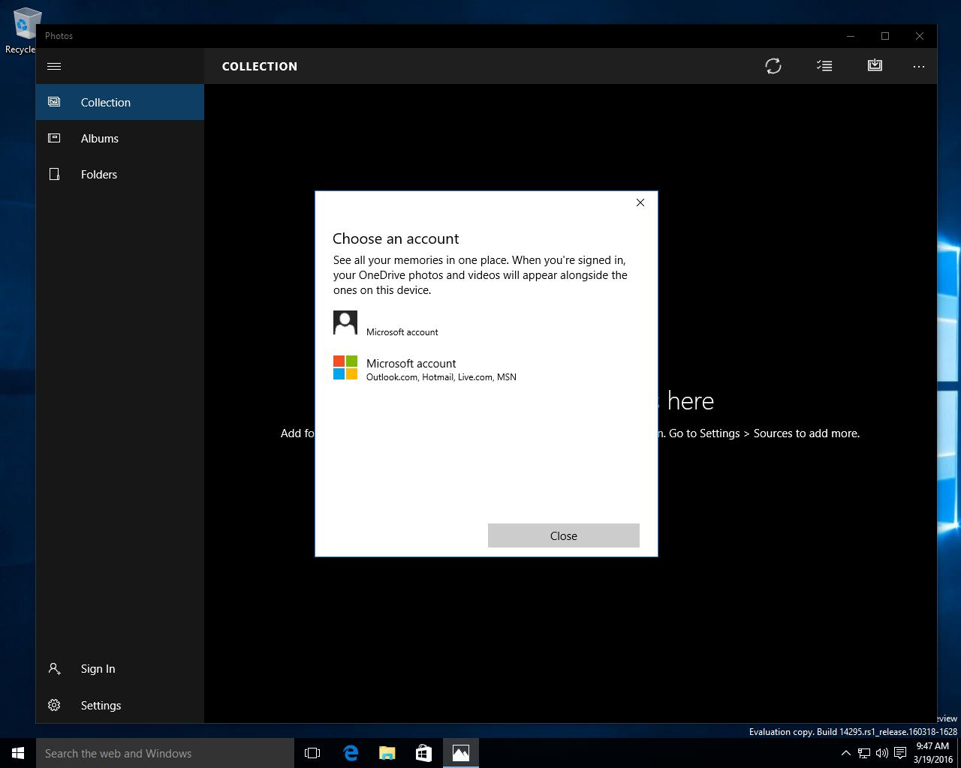Click the gear icon beside Settings
The height and width of the screenshot is (768, 961).
[54, 705]
